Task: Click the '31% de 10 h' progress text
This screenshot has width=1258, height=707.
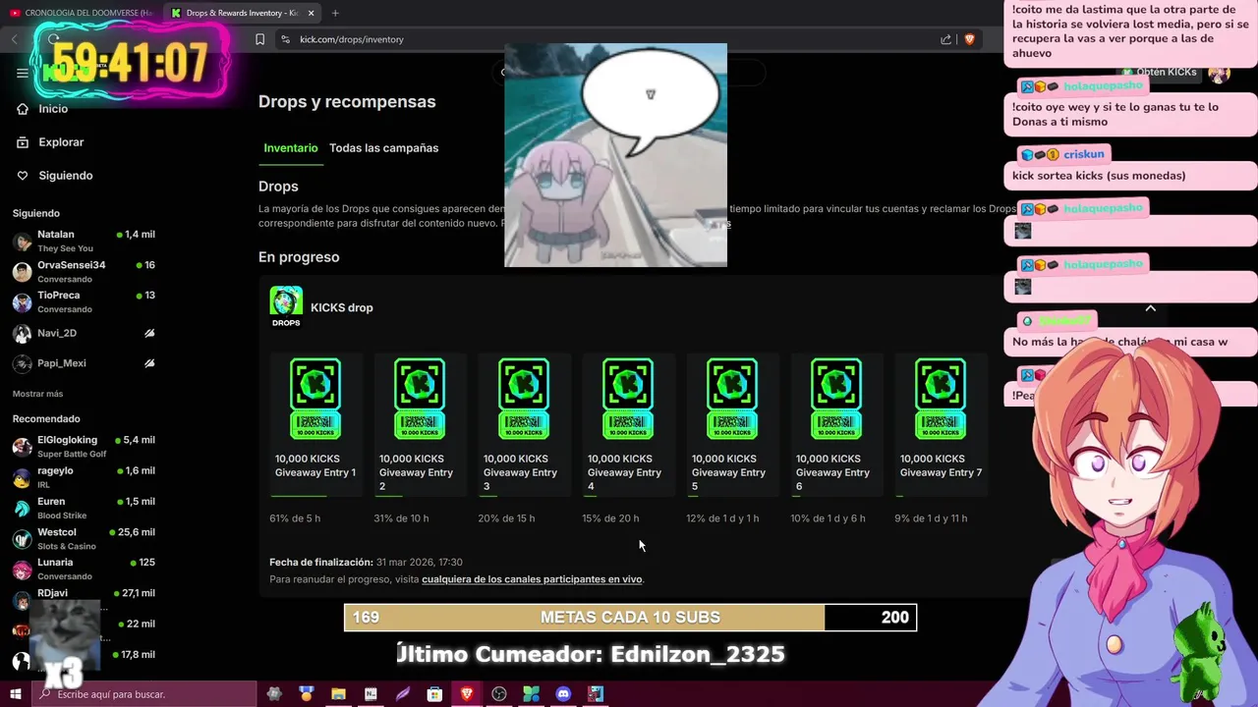Action: 401,518
